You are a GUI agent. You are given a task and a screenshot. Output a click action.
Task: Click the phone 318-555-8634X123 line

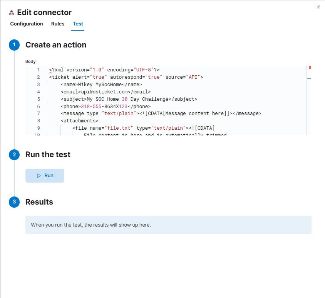(106, 107)
